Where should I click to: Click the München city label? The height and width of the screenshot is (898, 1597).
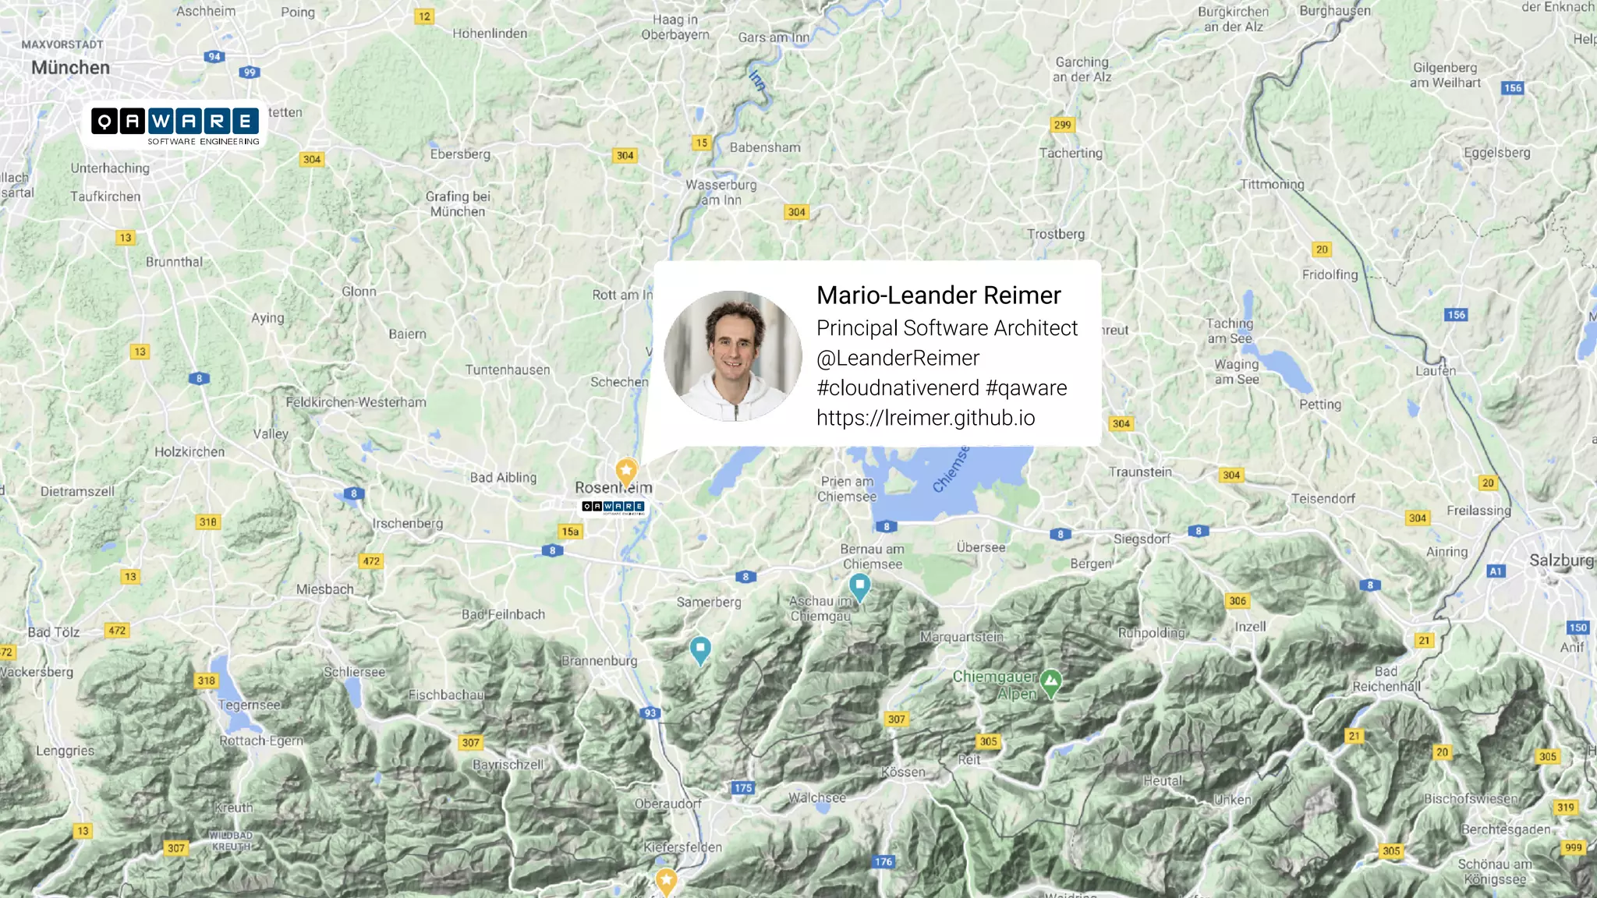coord(70,68)
